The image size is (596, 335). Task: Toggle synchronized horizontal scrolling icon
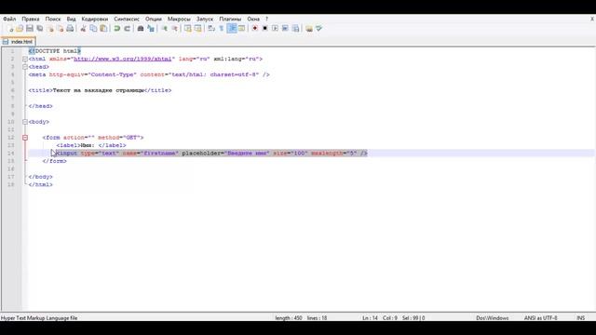point(197,29)
